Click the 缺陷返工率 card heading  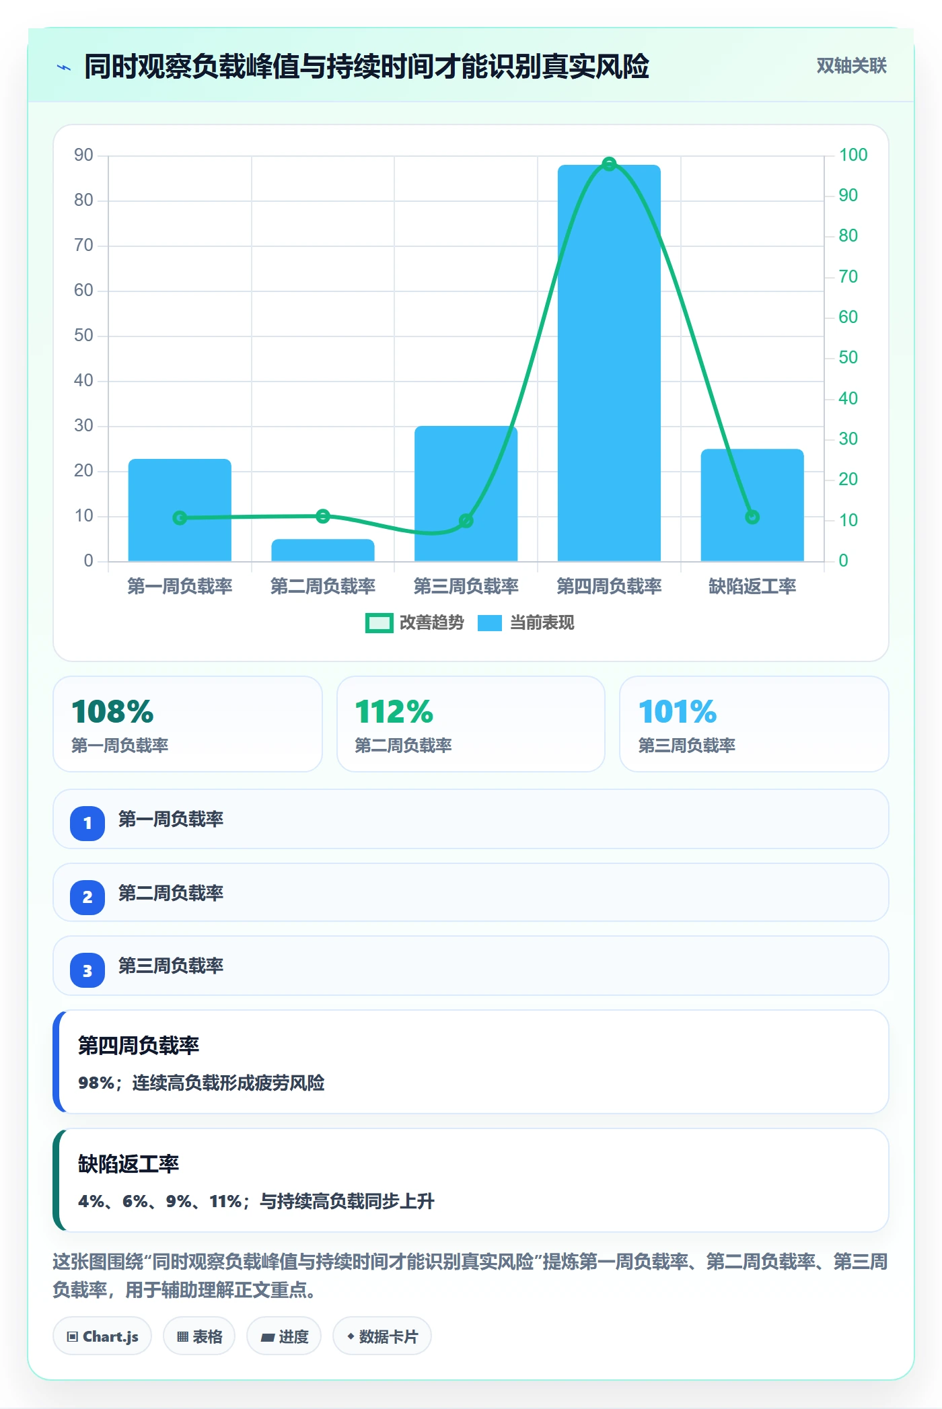pos(129,1163)
